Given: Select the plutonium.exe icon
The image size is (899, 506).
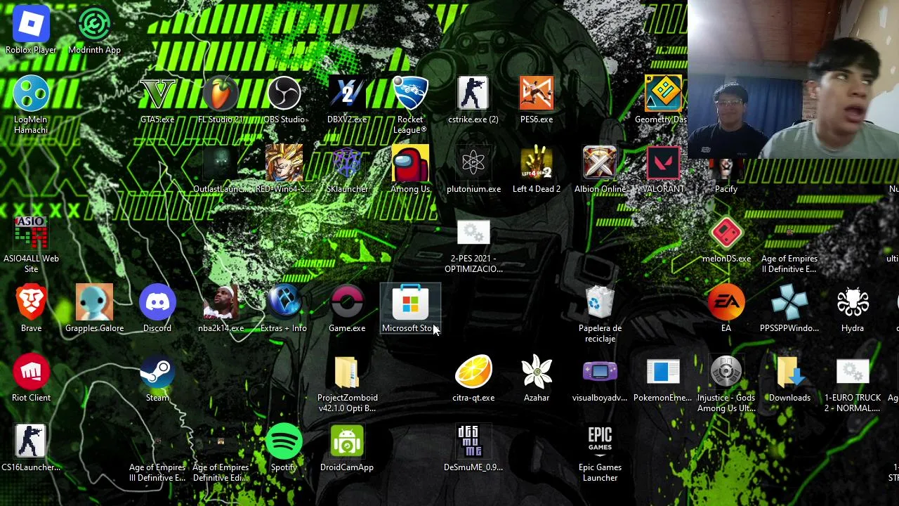Looking at the screenshot, I should click(473, 163).
